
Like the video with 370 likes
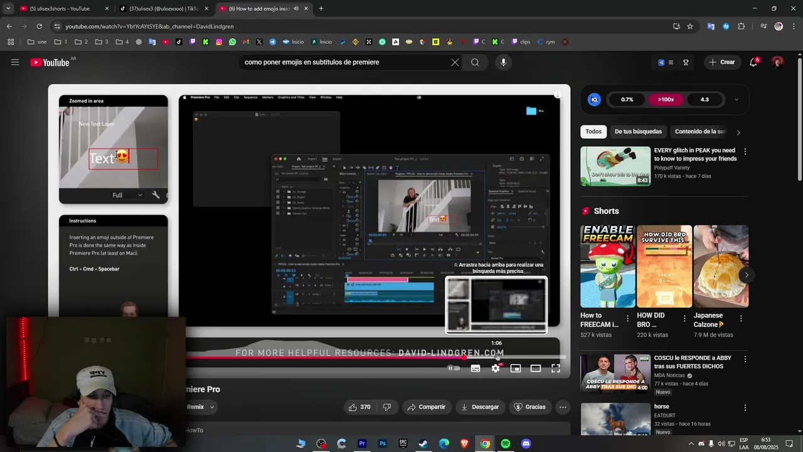pos(359,407)
